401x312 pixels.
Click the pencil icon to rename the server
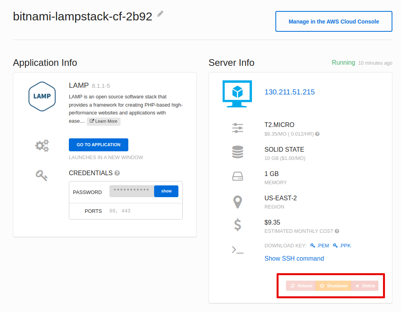[x=160, y=14]
